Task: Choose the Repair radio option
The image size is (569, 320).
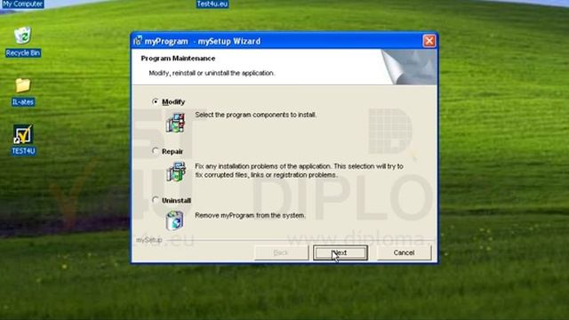Action: 156,150
